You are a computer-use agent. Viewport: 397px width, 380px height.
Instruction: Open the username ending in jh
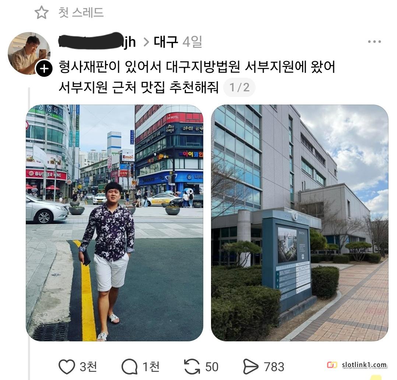97,42
